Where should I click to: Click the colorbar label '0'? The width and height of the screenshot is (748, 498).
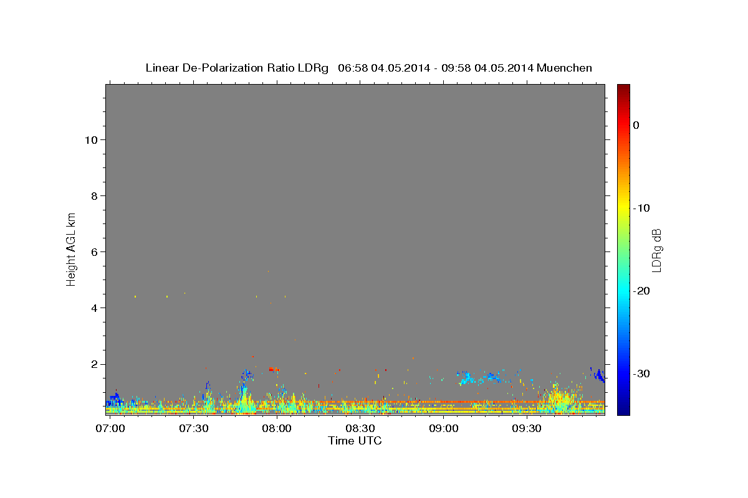coord(636,125)
